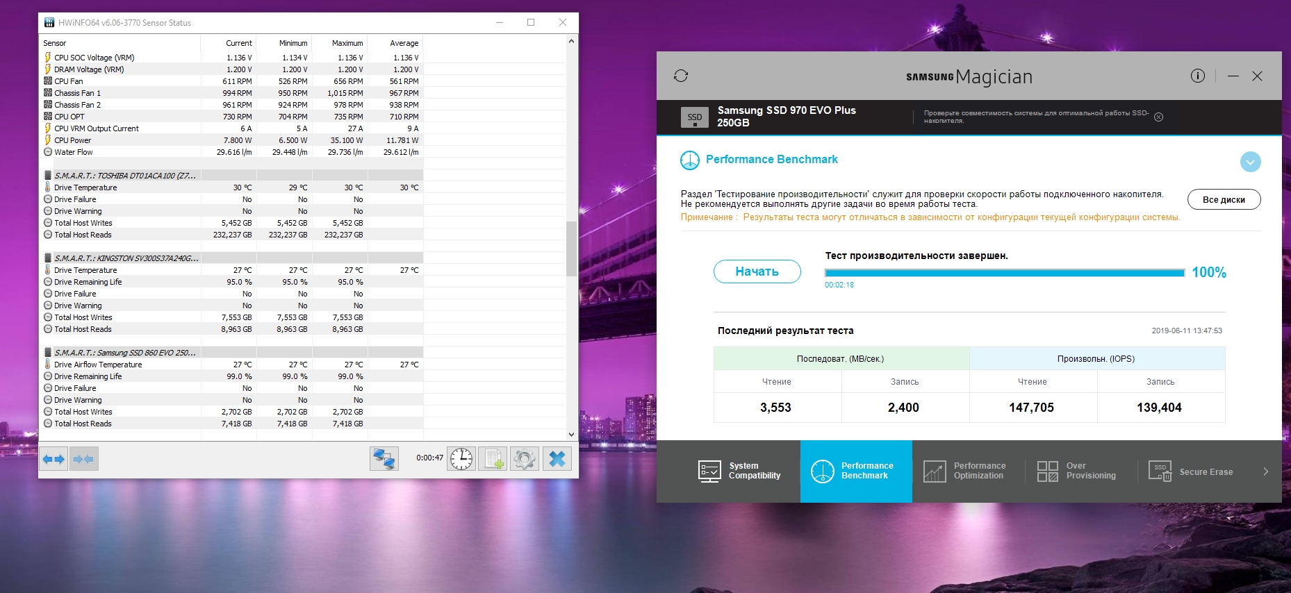The height and width of the screenshot is (593, 1291).
Task: Click the Samsung SSD 970 EVO Plus 250GB label
Action: 787,117
